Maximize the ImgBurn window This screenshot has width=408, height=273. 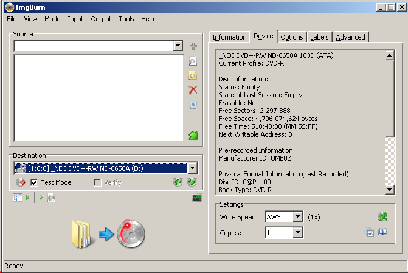[391, 7]
